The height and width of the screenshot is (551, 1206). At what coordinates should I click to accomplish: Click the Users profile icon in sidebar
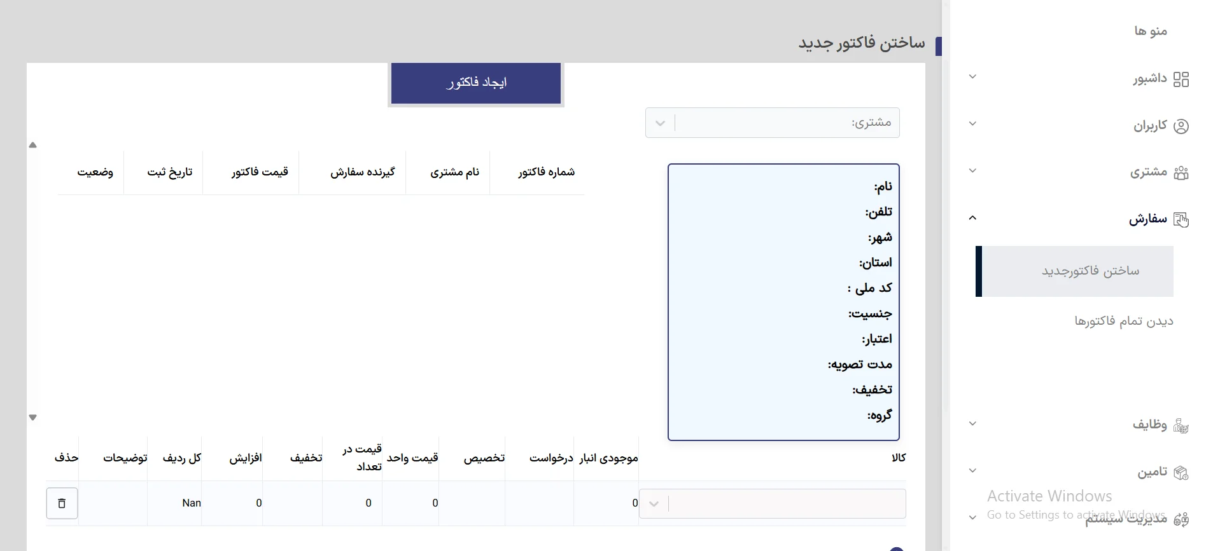coord(1181,126)
